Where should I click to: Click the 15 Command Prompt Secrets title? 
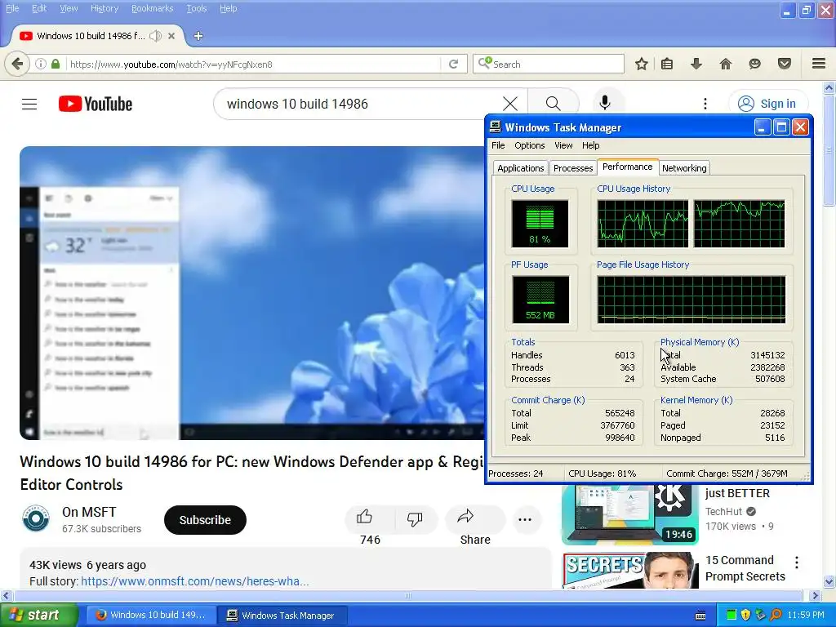click(x=745, y=568)
